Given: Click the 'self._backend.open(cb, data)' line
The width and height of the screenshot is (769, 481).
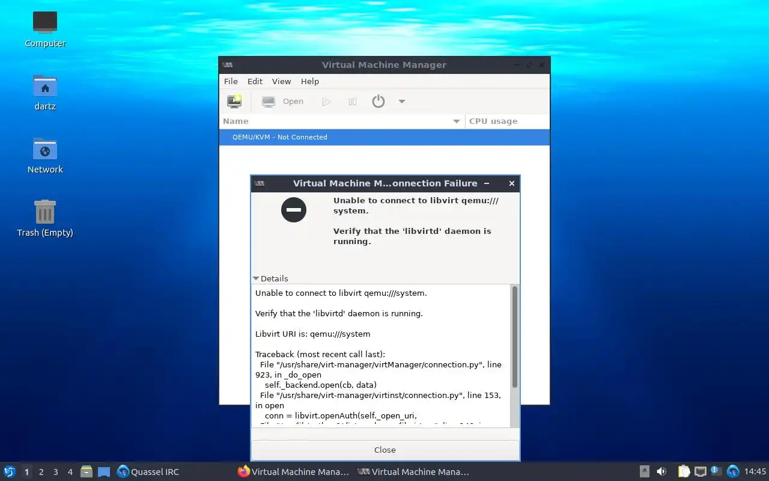Looking at the screenshot, I should tap(321, 385).
